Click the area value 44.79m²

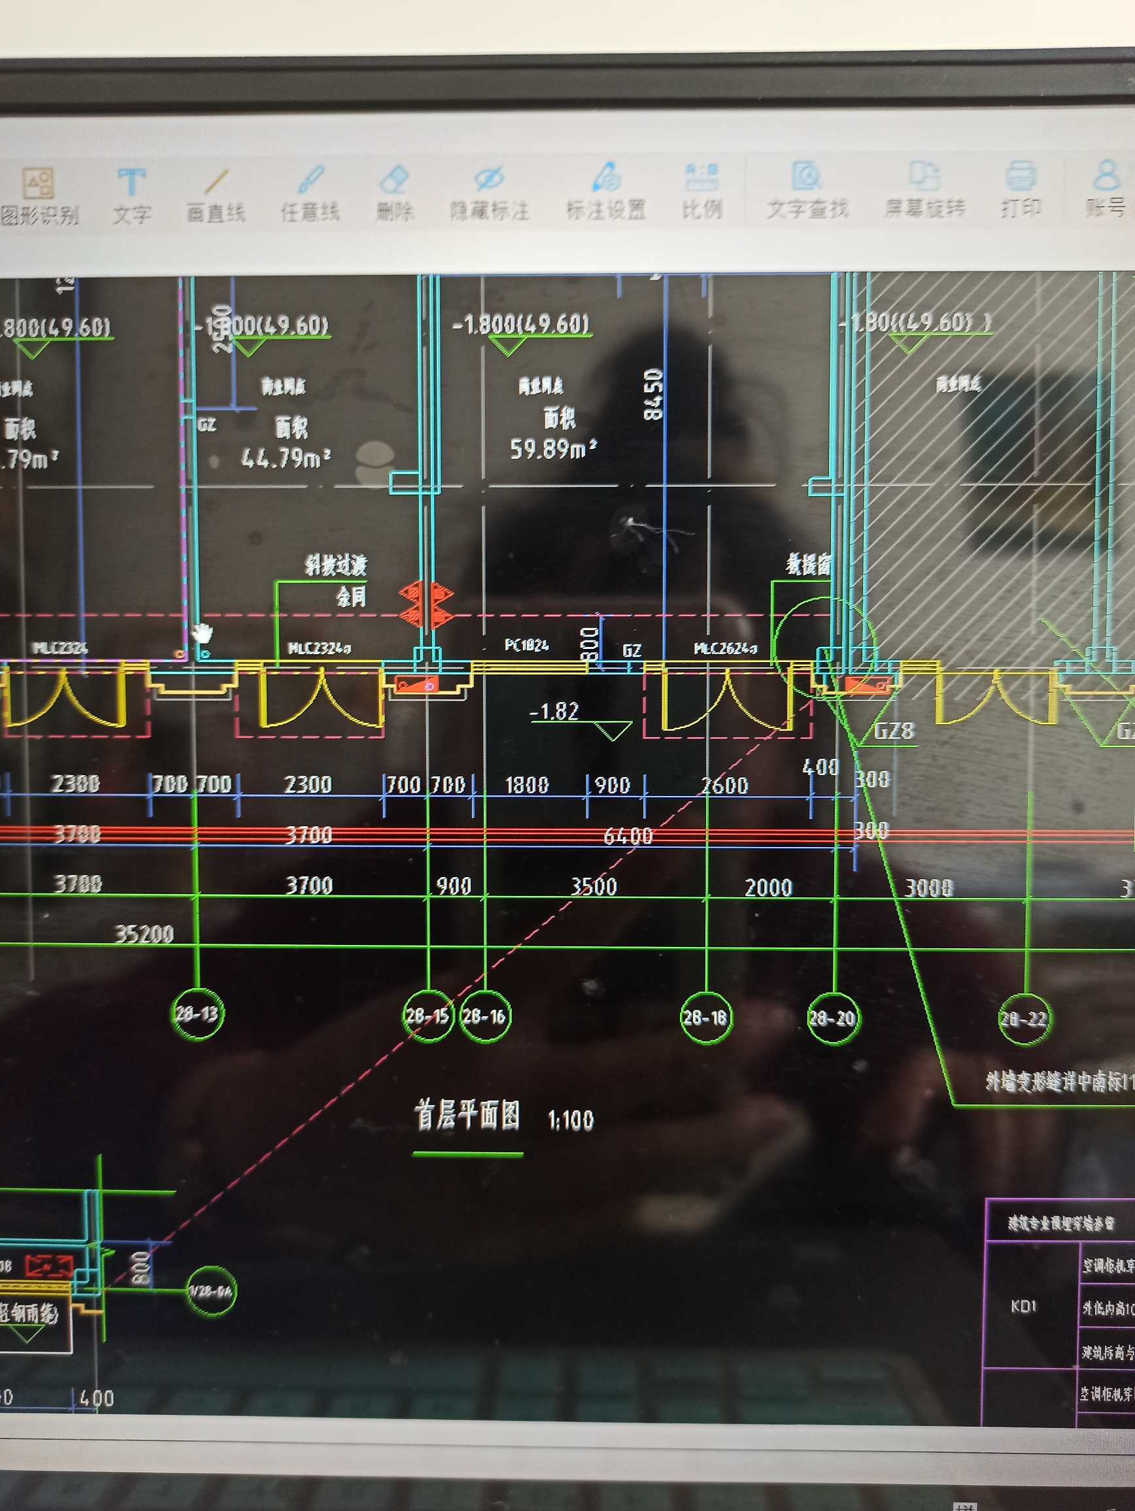[x=286, y=457]
